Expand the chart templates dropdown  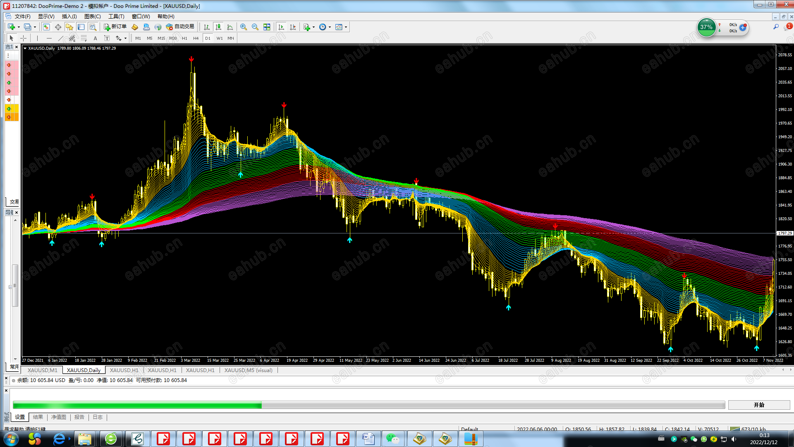point(346,27)
